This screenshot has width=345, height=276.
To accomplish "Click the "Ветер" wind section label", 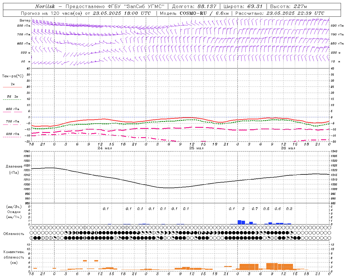I will tap(25, 20).
